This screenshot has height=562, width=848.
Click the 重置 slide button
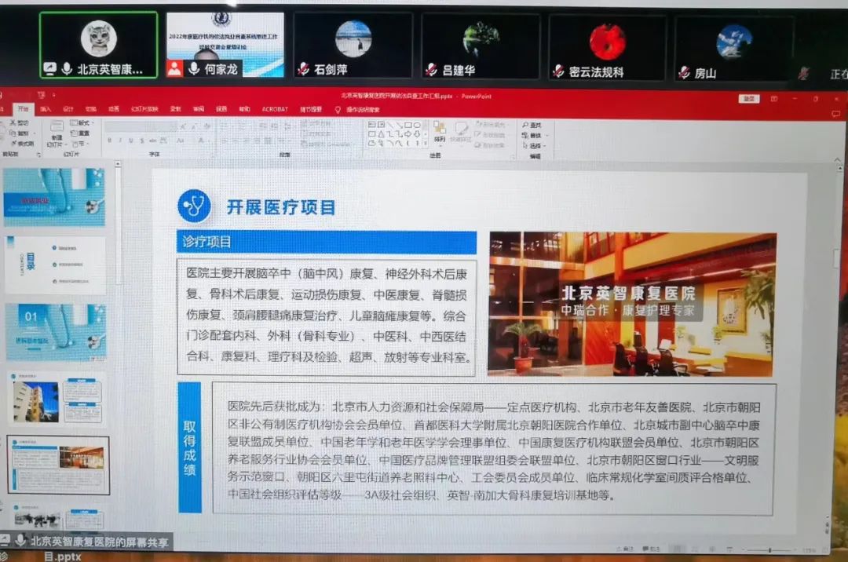click(x=81, y=133)
